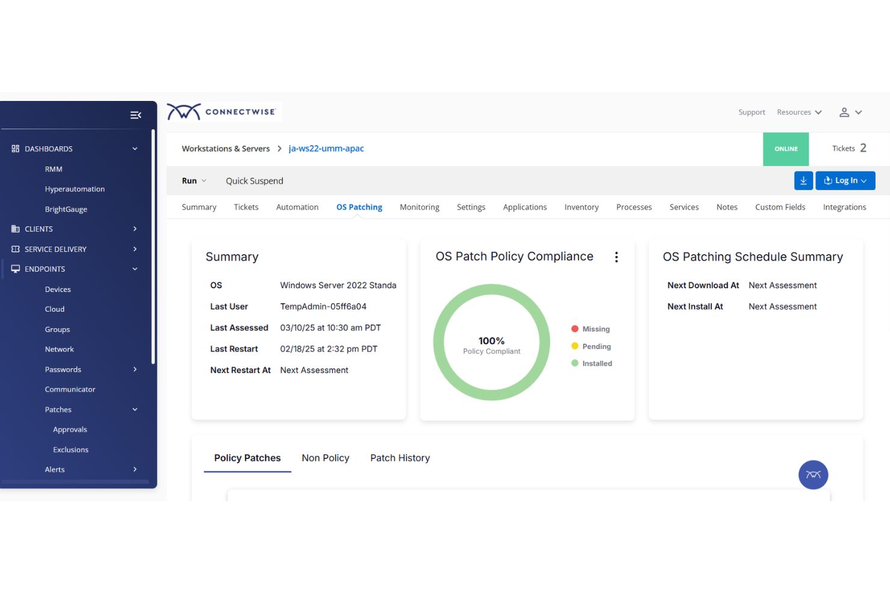Image resolution: width=890 pixels, height=593 pixels.
Task: Click the green Installed color dot
Action: [x=575, y=363]
